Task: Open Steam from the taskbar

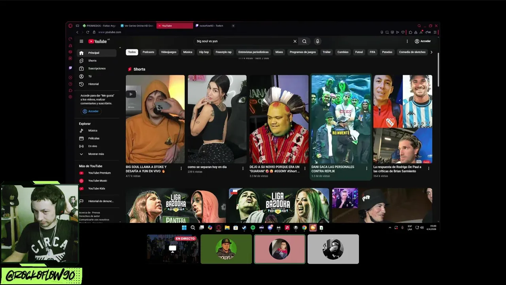Action: pyautogui.click(x=244, y=228)
